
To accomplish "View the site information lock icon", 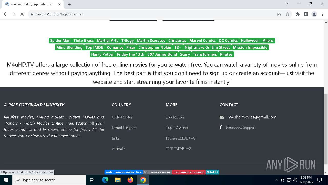I will coord(32,14).
